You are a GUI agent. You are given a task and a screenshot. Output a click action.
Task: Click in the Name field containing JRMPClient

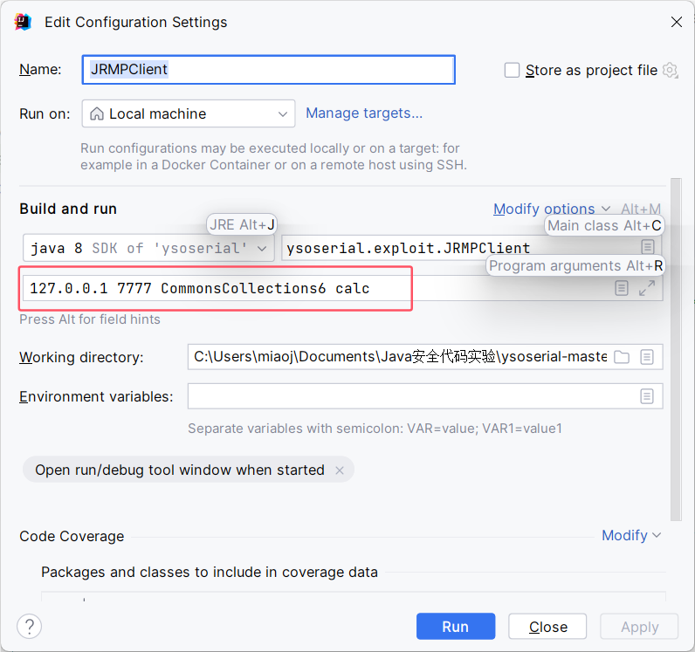coord(269,70)
